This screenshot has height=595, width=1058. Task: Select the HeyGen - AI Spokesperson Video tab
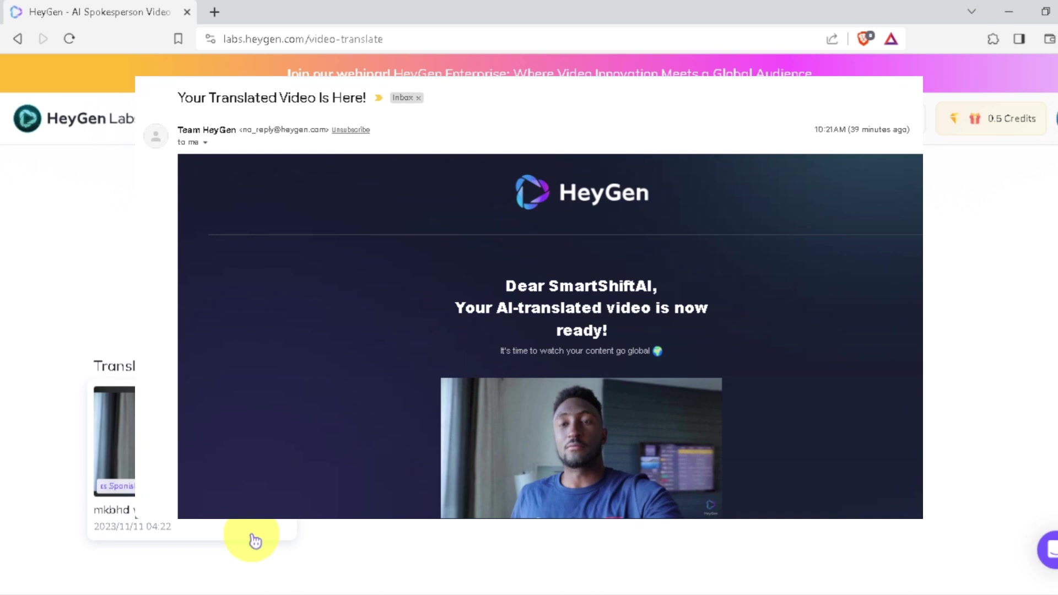coord(100,12)
